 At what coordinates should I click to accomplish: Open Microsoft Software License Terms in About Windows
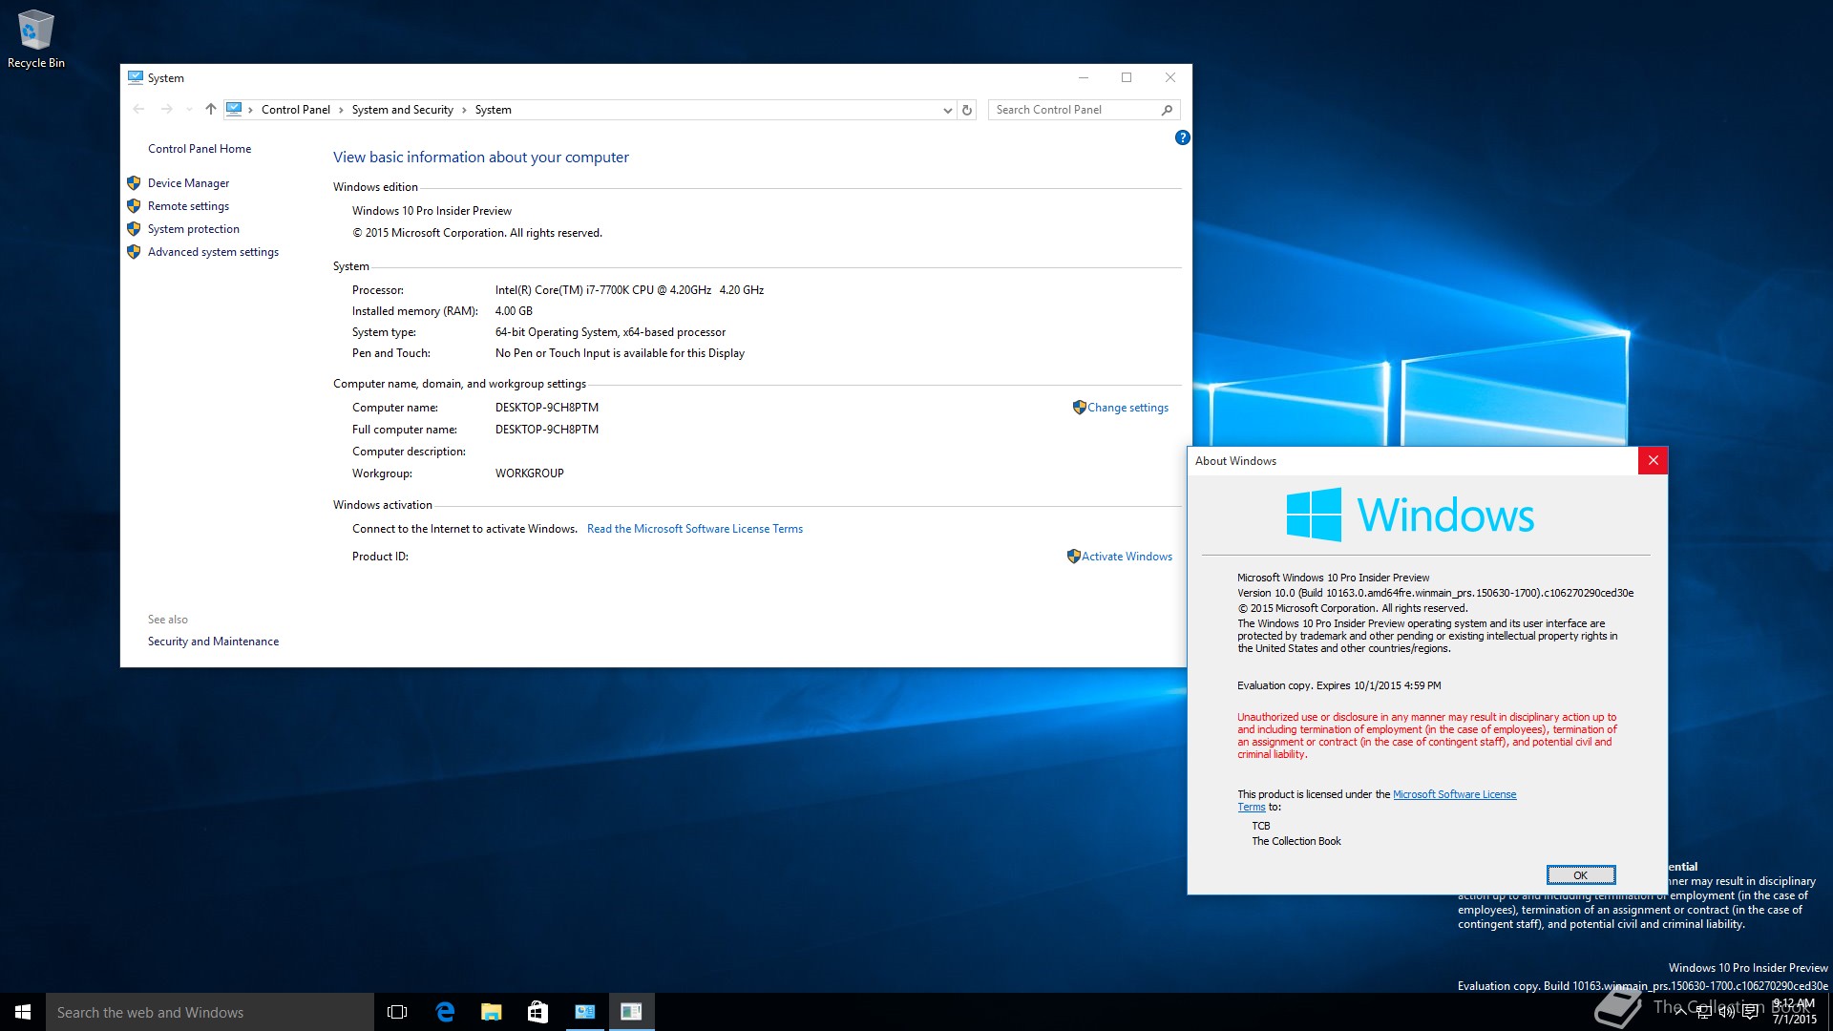point(1454,794)
